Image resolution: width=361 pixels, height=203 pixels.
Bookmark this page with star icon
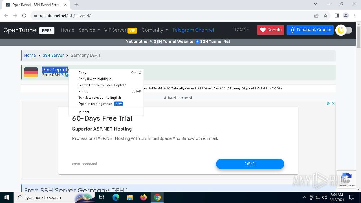click(325, 16)
